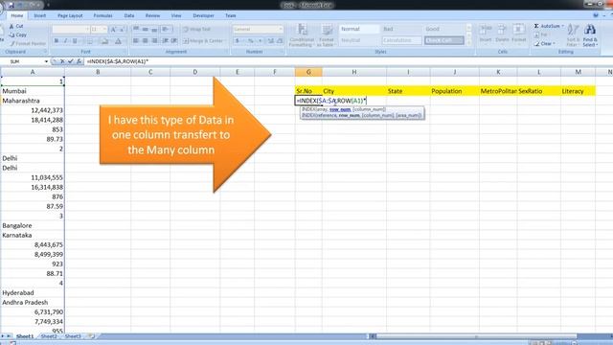The height and width of the screenshot is (345, 613).
Task: Apply Percent Style format
Action: click(x=251, y=41)
